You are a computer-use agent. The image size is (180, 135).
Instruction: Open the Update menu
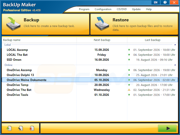pos(136,9)
